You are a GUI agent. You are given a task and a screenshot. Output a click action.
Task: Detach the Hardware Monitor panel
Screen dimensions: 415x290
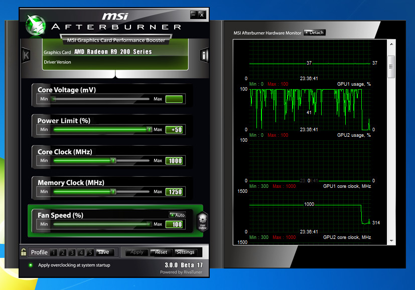(315, 33)
